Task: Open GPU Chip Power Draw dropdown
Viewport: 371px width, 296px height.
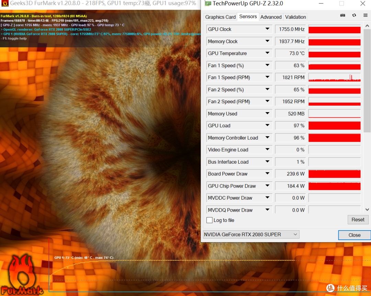Action: (x=267, y=186)
